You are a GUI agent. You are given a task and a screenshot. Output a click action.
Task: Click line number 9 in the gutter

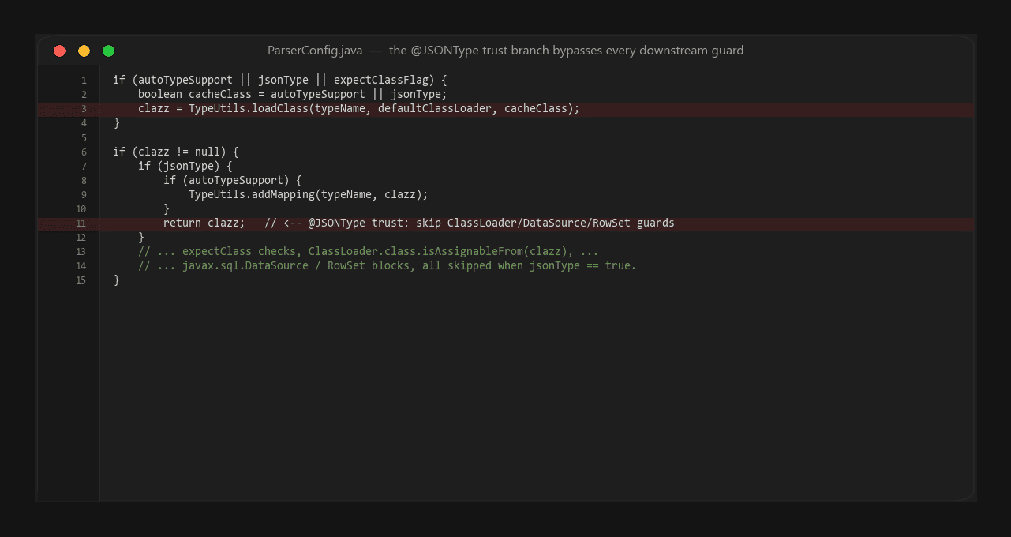point(84,195)
